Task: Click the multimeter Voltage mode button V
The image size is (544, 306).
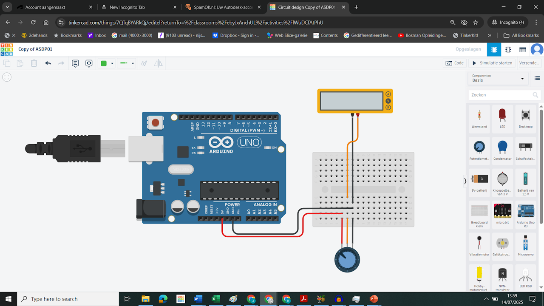Action: (x=388, y=101)
